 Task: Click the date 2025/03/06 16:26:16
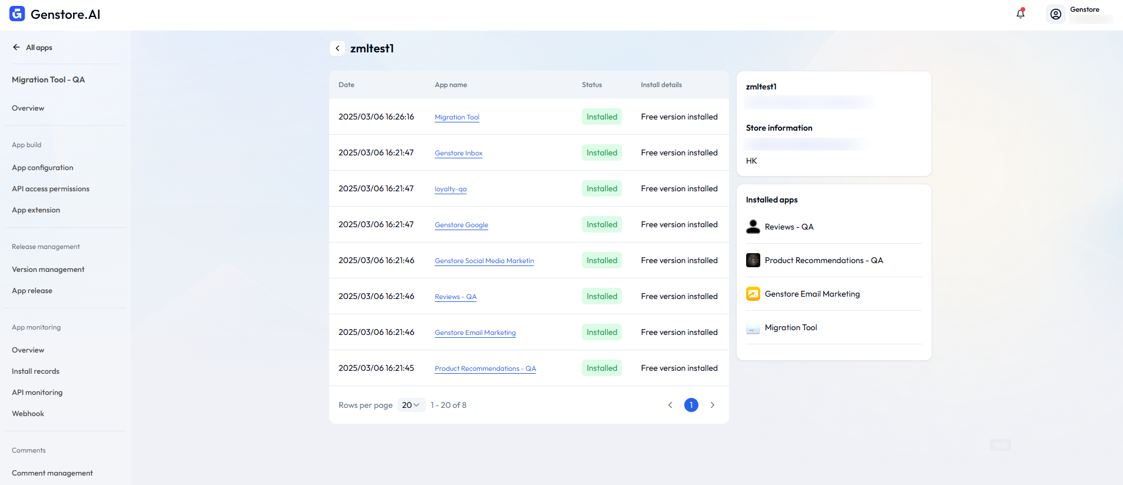pyautogui.click(x=376, y=117)
